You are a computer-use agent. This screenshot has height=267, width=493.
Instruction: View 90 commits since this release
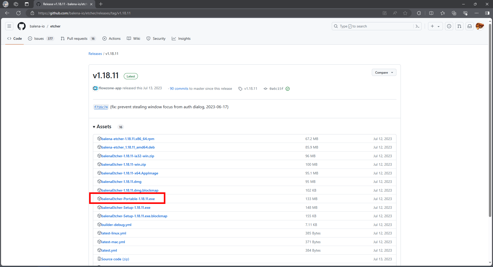(x=179, y=88)
